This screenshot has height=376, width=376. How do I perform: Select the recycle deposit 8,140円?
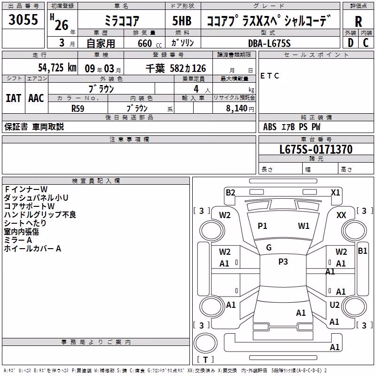240,109
